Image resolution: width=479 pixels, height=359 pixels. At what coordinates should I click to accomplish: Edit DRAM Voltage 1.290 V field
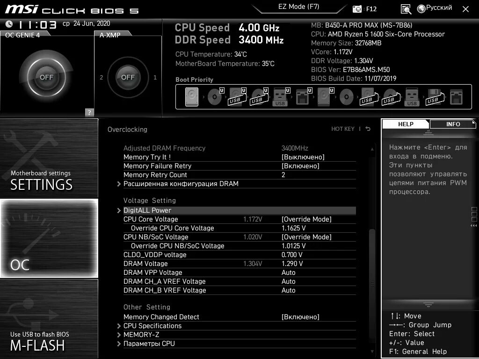(x=292, y=264)
